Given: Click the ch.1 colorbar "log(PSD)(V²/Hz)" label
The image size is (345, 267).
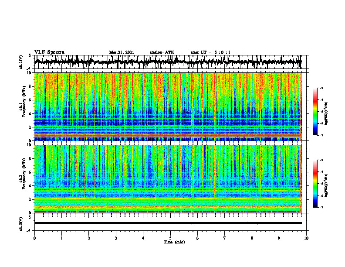Looking at the screenshot, I should [x=326, y=114].
